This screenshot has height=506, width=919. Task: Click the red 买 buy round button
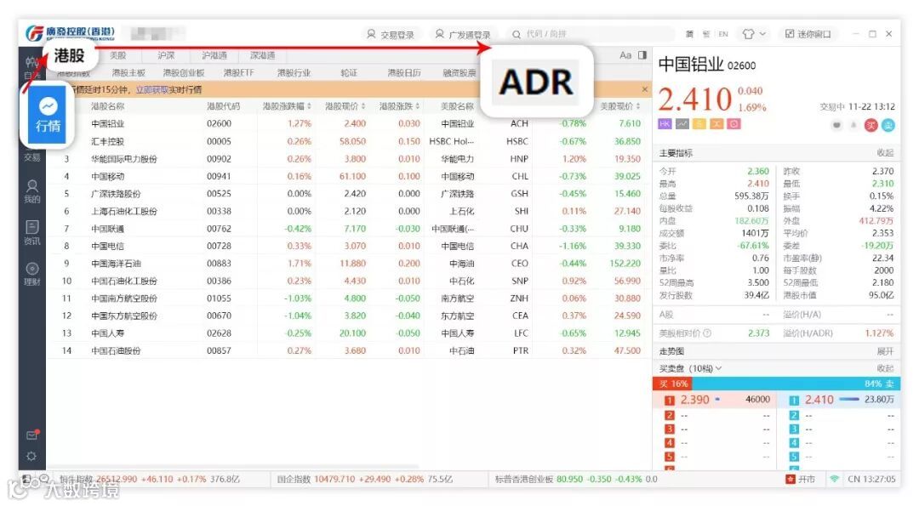871,125
